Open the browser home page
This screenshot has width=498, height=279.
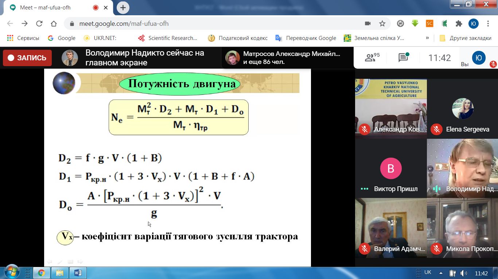54,24
